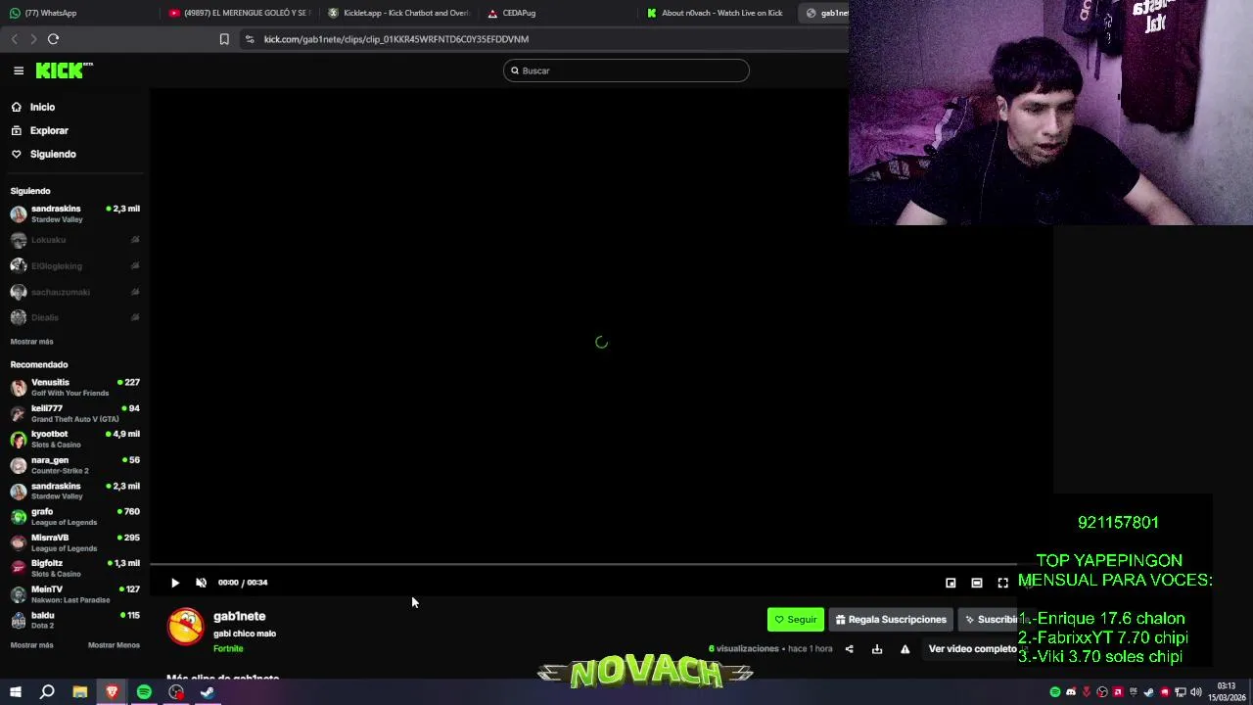Reload the browser page

pyautogui.click(x=53, y=39)
